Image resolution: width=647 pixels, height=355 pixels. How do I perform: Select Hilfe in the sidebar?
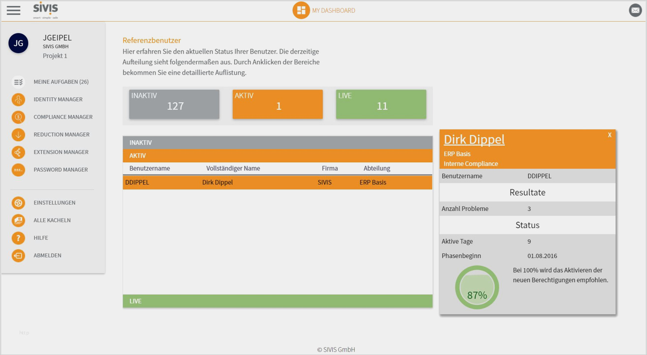click(x=41, y=238)
